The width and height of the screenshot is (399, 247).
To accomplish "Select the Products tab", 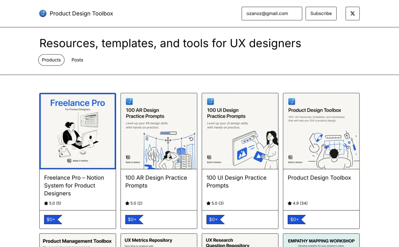I will 51,60.
